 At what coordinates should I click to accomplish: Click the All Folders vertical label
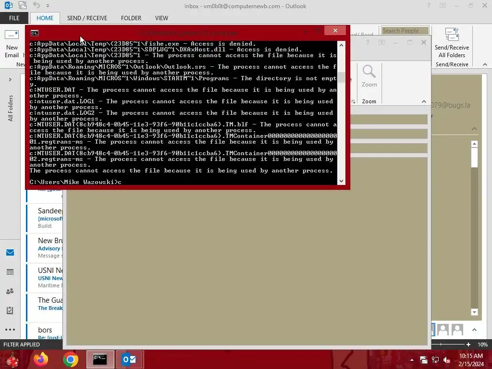pos(11,108)
